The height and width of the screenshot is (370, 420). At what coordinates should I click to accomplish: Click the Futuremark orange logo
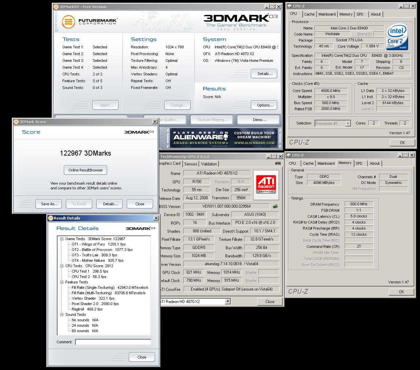click(x=68, y=22)
